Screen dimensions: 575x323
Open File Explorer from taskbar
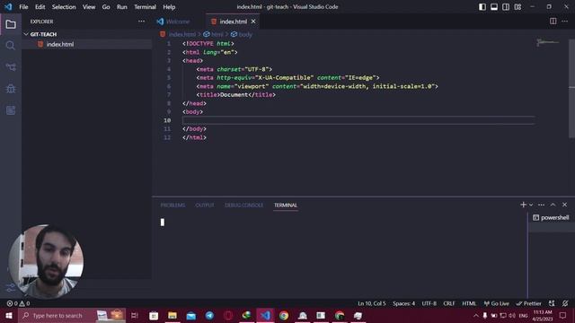pyautogui.click(x=172, y=315)
